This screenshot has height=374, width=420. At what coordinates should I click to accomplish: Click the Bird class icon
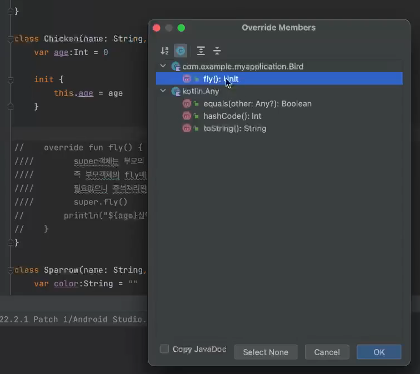[176, 67]
